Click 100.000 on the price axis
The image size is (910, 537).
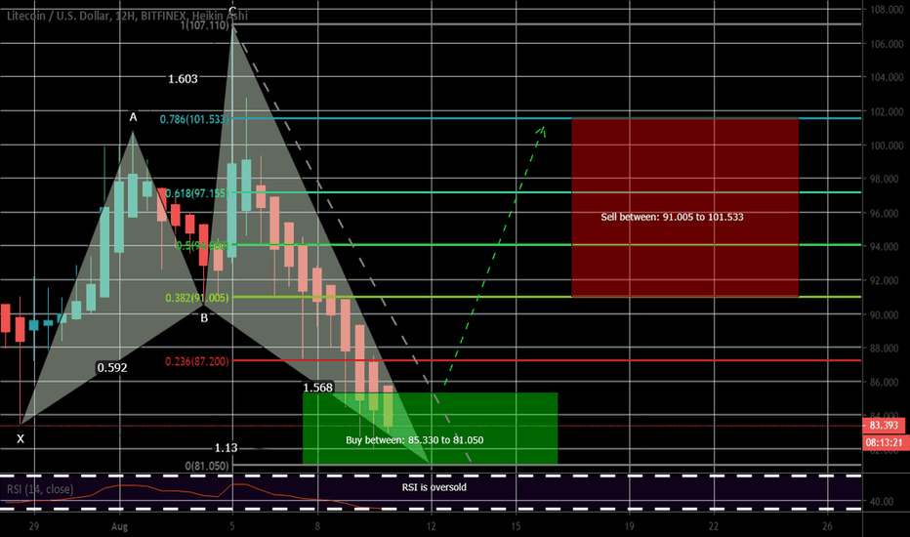tap(886, 145)
